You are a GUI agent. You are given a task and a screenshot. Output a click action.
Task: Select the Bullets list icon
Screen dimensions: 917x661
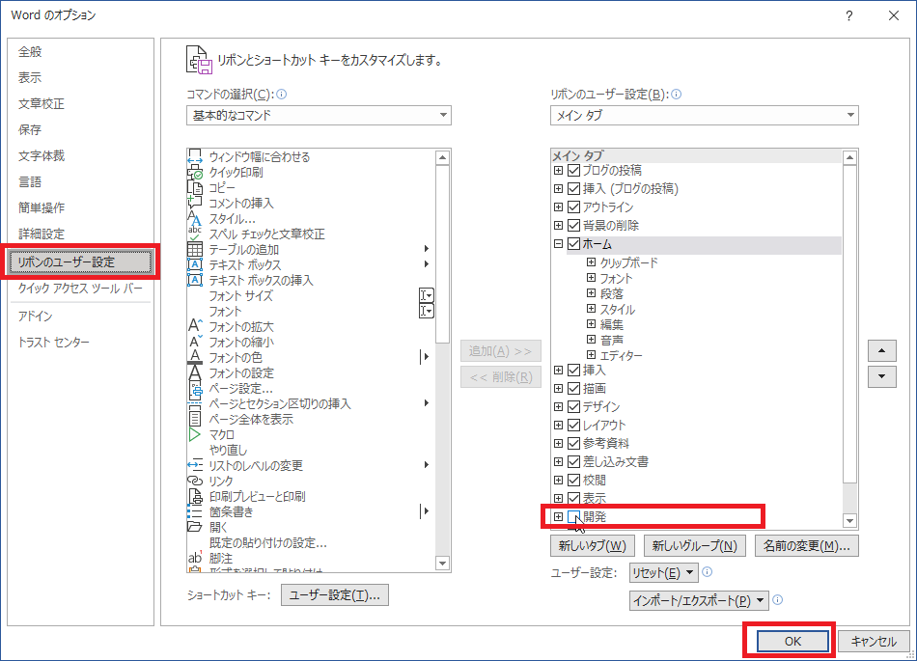[x=195, y=511]
